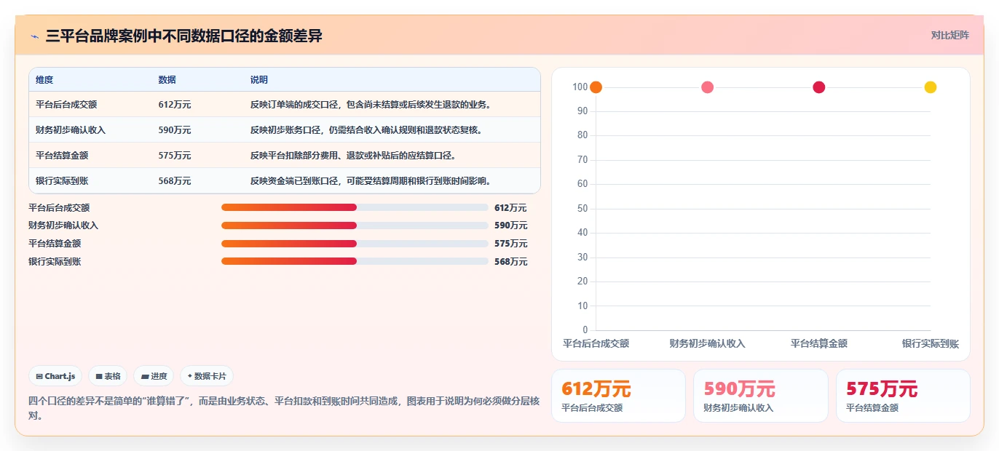Image resolution: width=999 pixels, height=451 pixels.
Task: Click the table description starting 反映平台扣除部分费用
Action: [x=353, y=156]
